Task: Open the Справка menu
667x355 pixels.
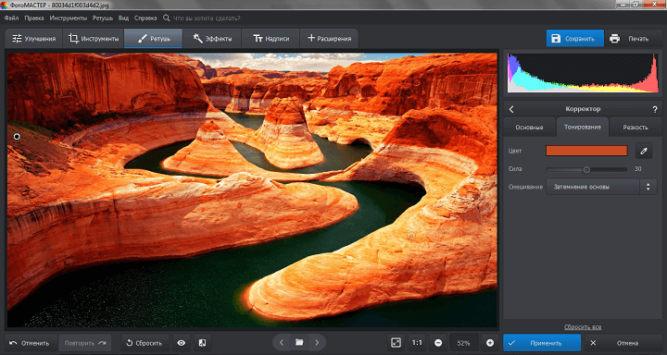Action: coord(145,18)
